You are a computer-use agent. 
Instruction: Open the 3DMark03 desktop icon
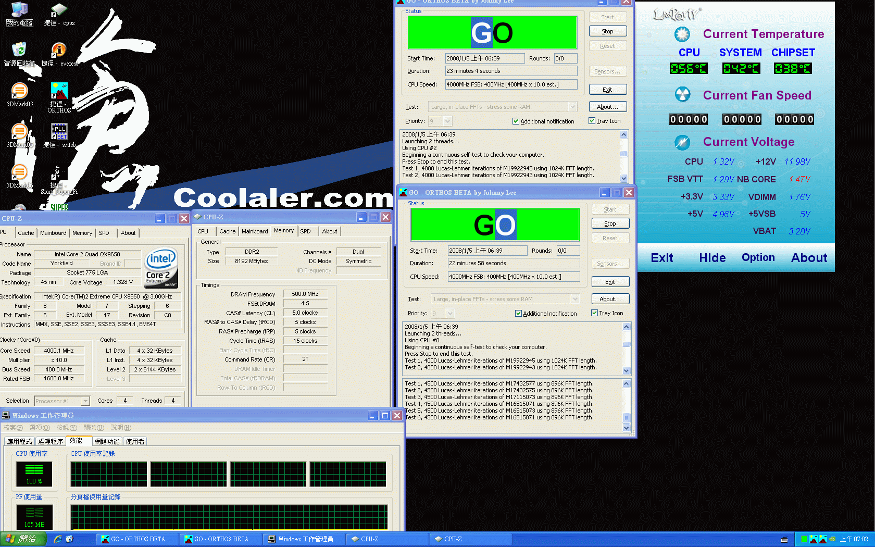click(19, 95)
